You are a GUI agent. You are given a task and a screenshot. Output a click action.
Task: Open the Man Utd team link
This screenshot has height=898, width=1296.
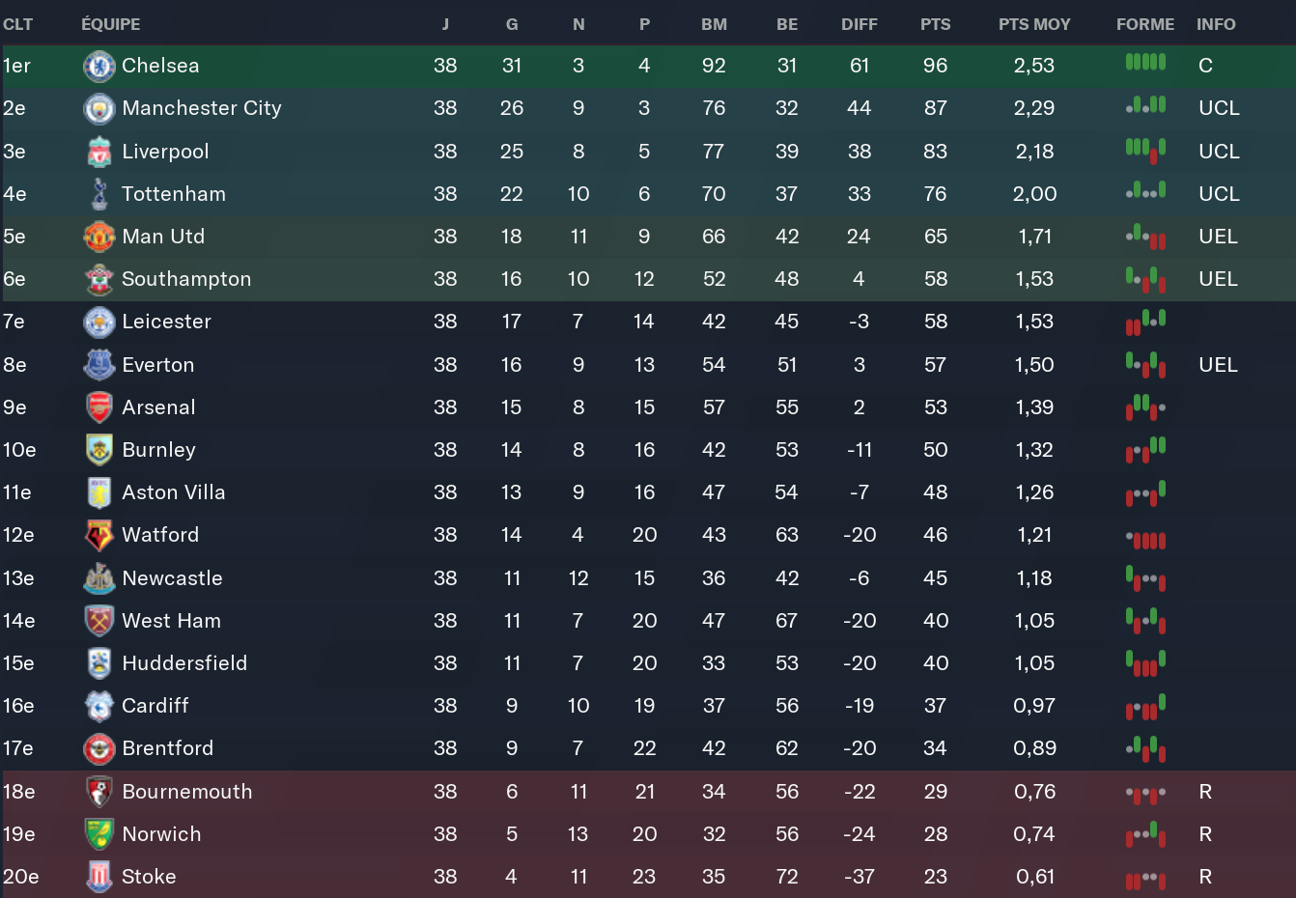[163, 237]
